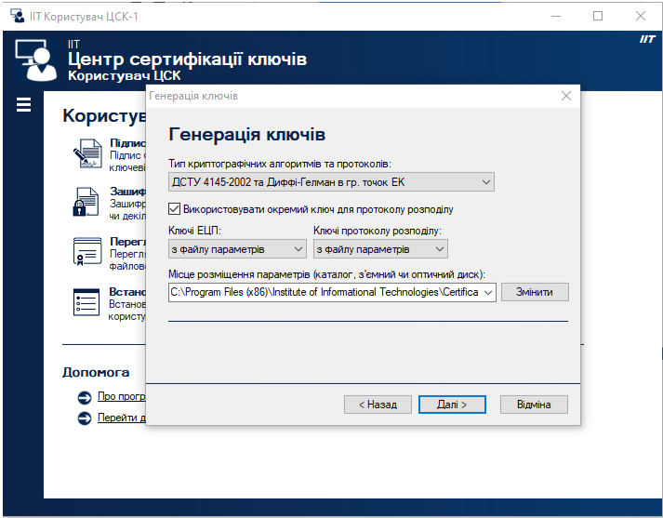Viewport: 663px width, 518px height.
Task: Open the hamburger menu in main window
Action: 23,104
